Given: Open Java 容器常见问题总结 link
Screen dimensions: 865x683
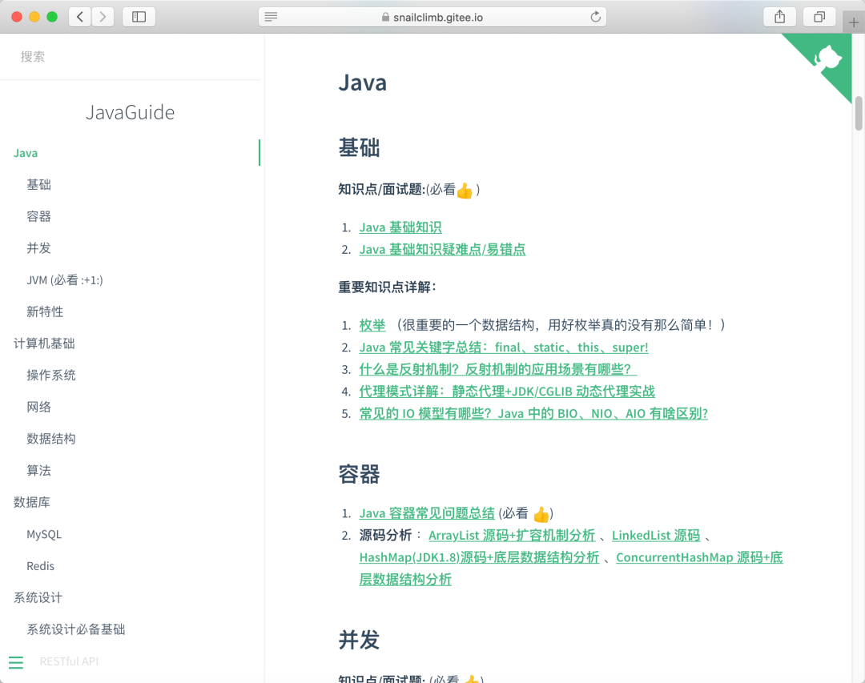Looking at the screenshot, I should click(x=427, y=513).
